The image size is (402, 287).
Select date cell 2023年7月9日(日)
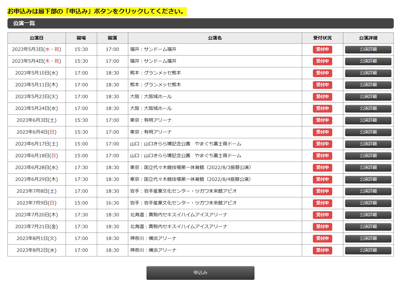37,203
